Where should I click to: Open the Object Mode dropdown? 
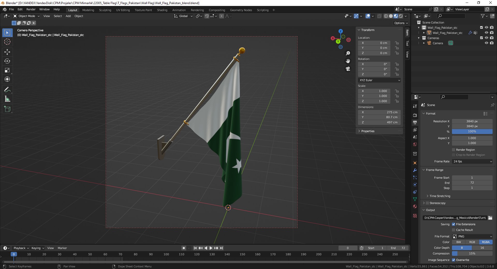coord(26,16)
